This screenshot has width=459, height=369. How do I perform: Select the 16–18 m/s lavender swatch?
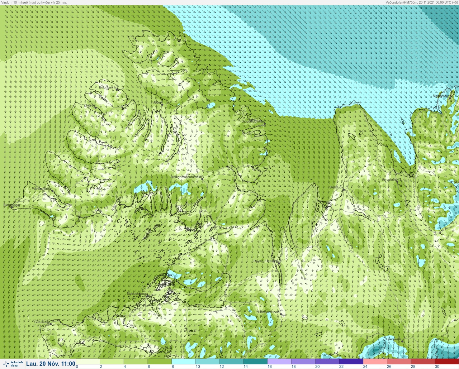click(279, 361)
